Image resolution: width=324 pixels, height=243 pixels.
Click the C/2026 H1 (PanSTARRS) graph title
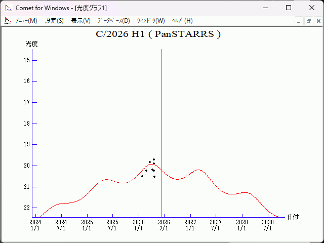coord(158,34)
